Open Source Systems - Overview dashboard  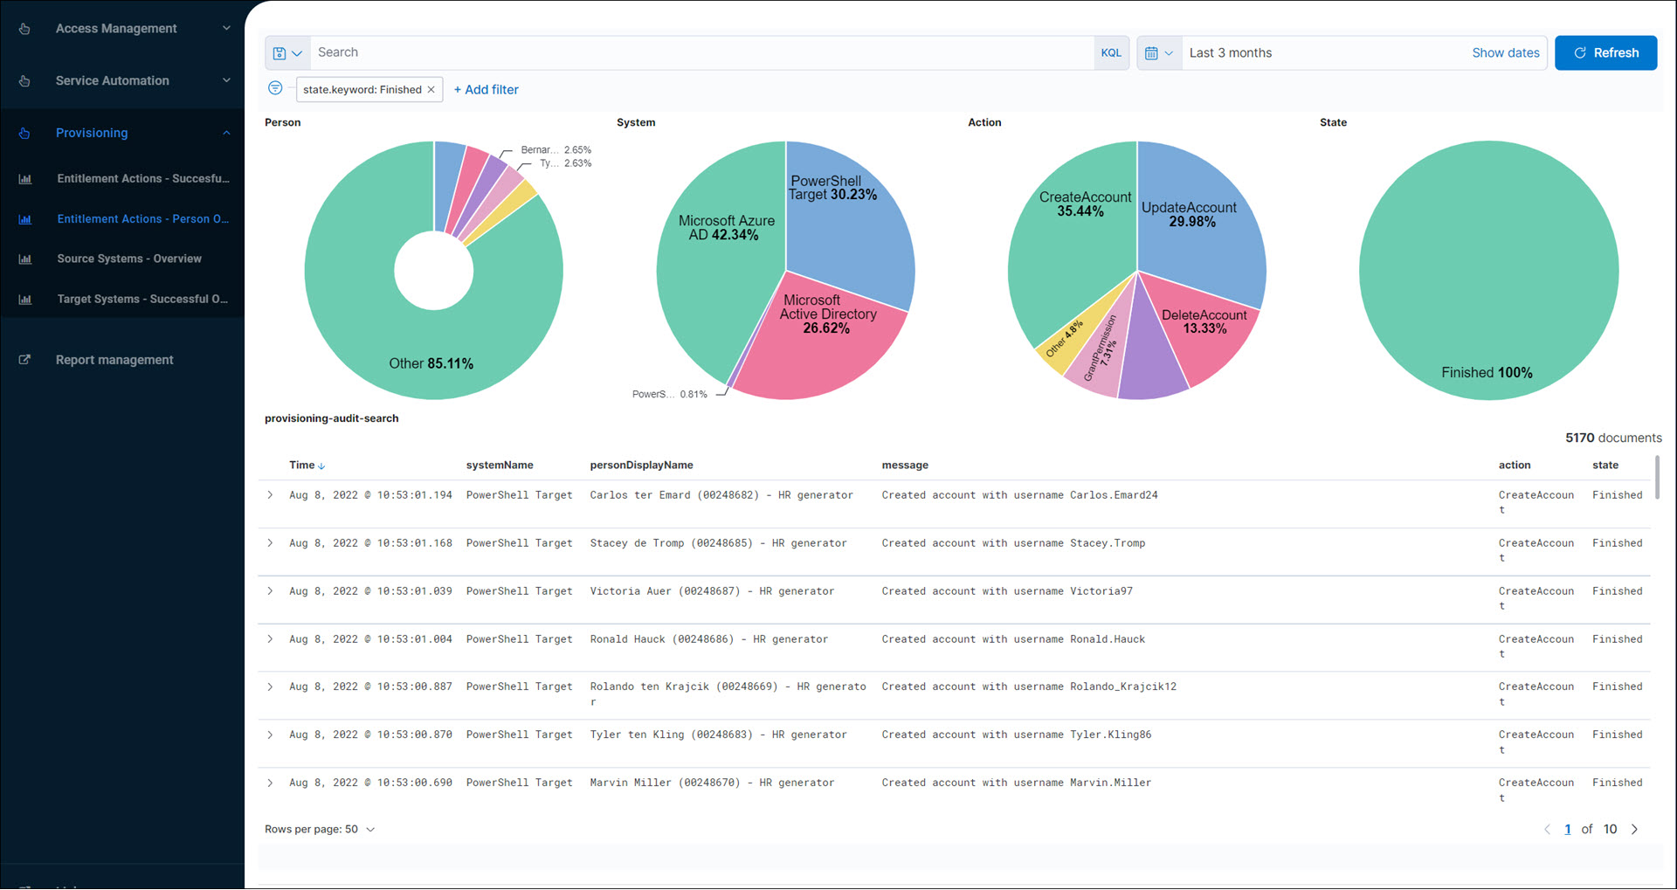(x=129, y=259)
